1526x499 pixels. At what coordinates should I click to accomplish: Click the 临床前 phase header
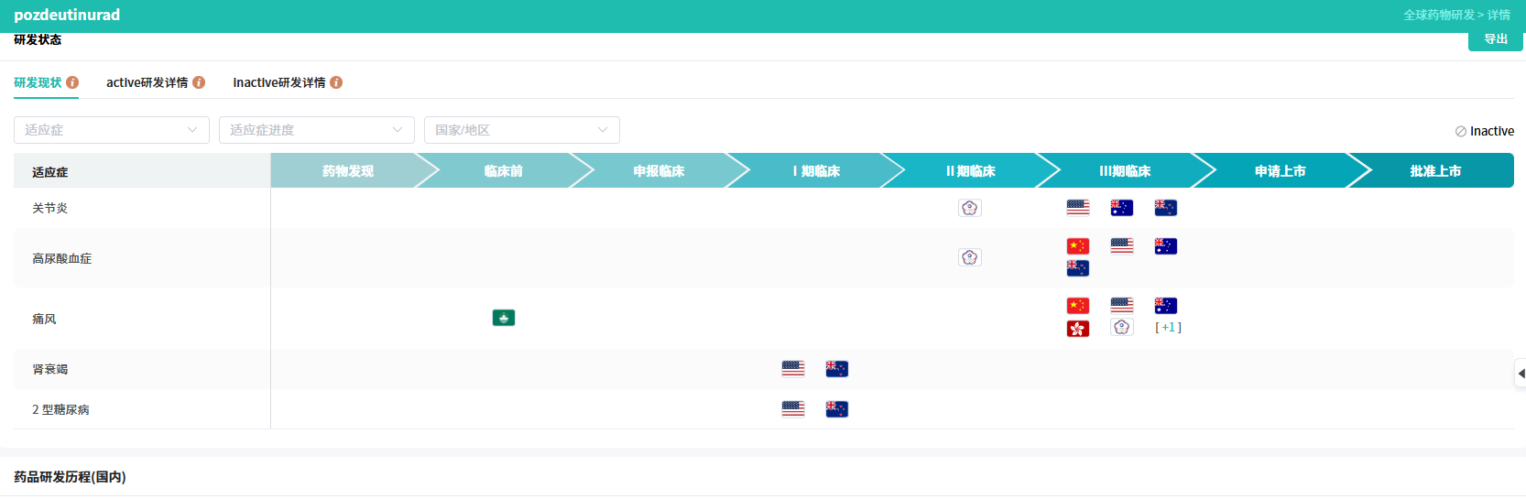point(504,171)
